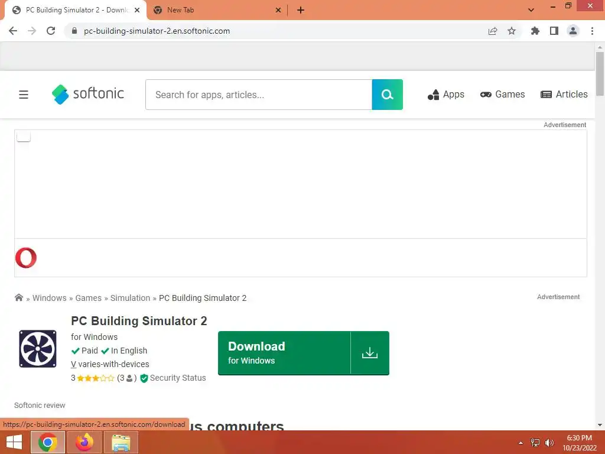The width and height of the screenshot is (605, 454).
Task: Click the scrollbar down arrow
Action: 600,425
